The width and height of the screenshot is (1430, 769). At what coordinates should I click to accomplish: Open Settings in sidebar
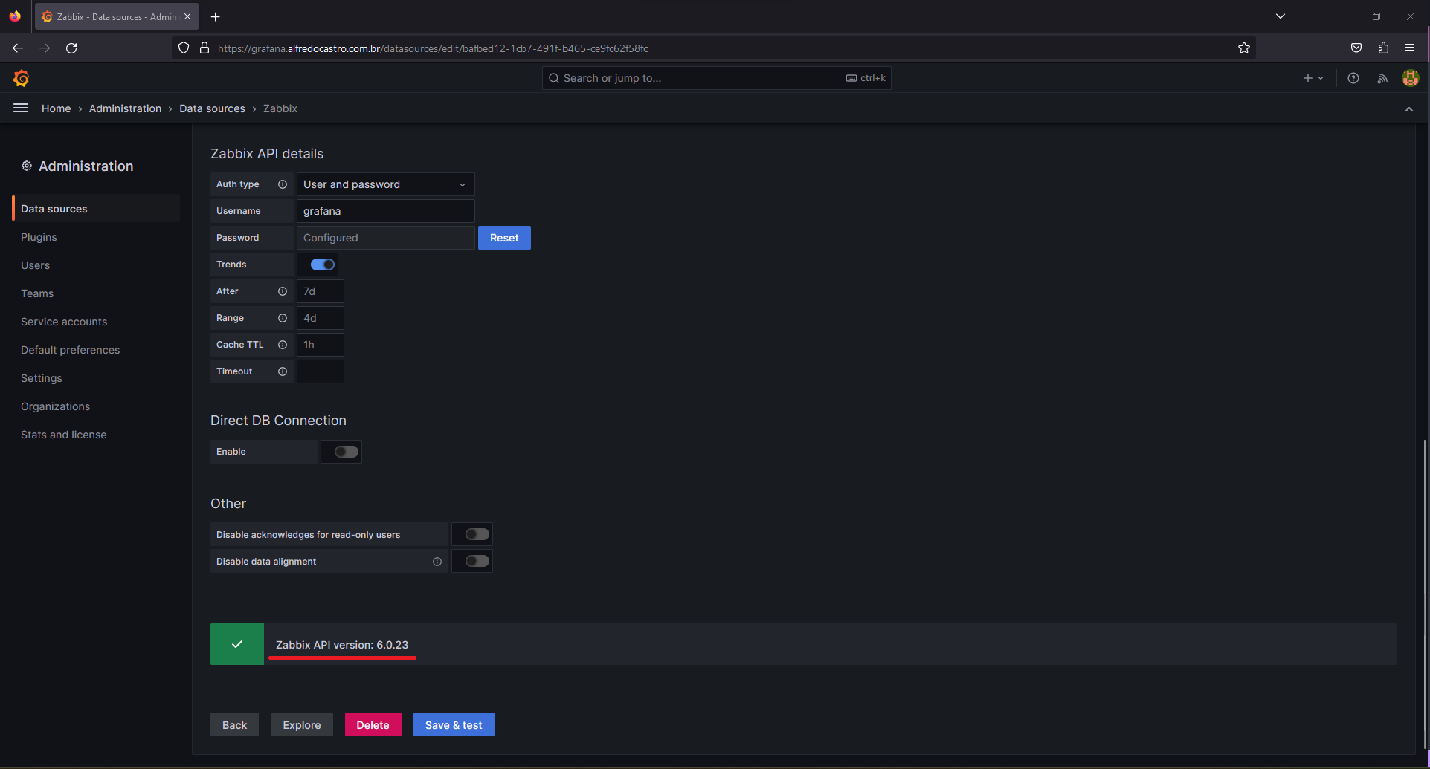pyautogui.click(x=42, y=378)
